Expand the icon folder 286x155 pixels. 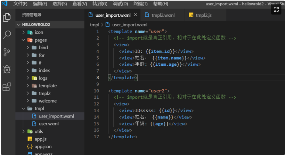click(24, 32)
